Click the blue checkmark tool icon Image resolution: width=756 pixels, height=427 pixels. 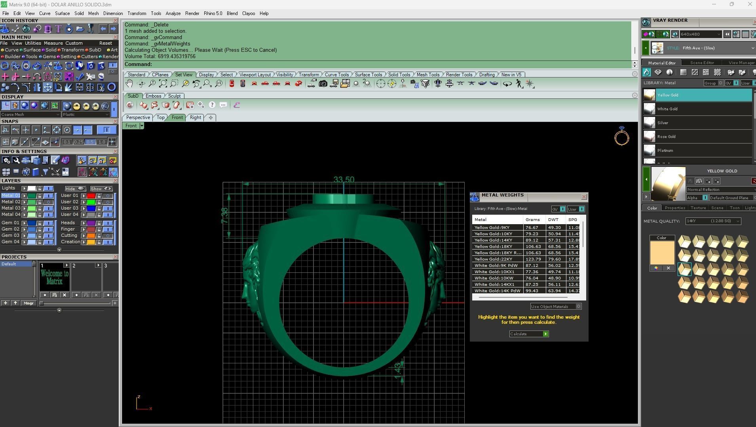80,76
